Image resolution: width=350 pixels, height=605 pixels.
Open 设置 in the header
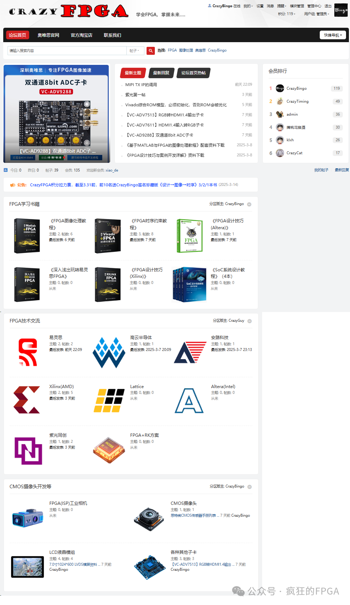click(260, 6)
